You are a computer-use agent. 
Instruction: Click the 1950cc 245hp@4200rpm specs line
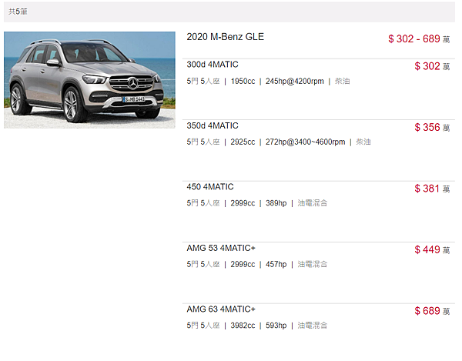click(268, 82)
